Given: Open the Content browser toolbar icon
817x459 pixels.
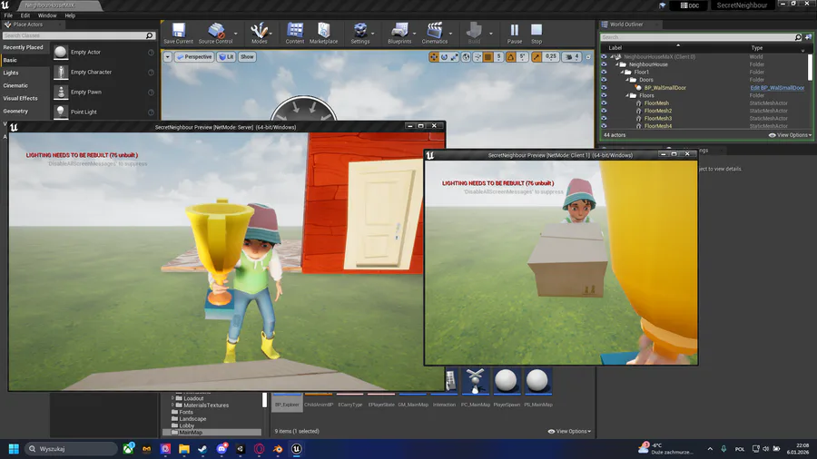Looking at the screenshot, I should click(294, 34).
